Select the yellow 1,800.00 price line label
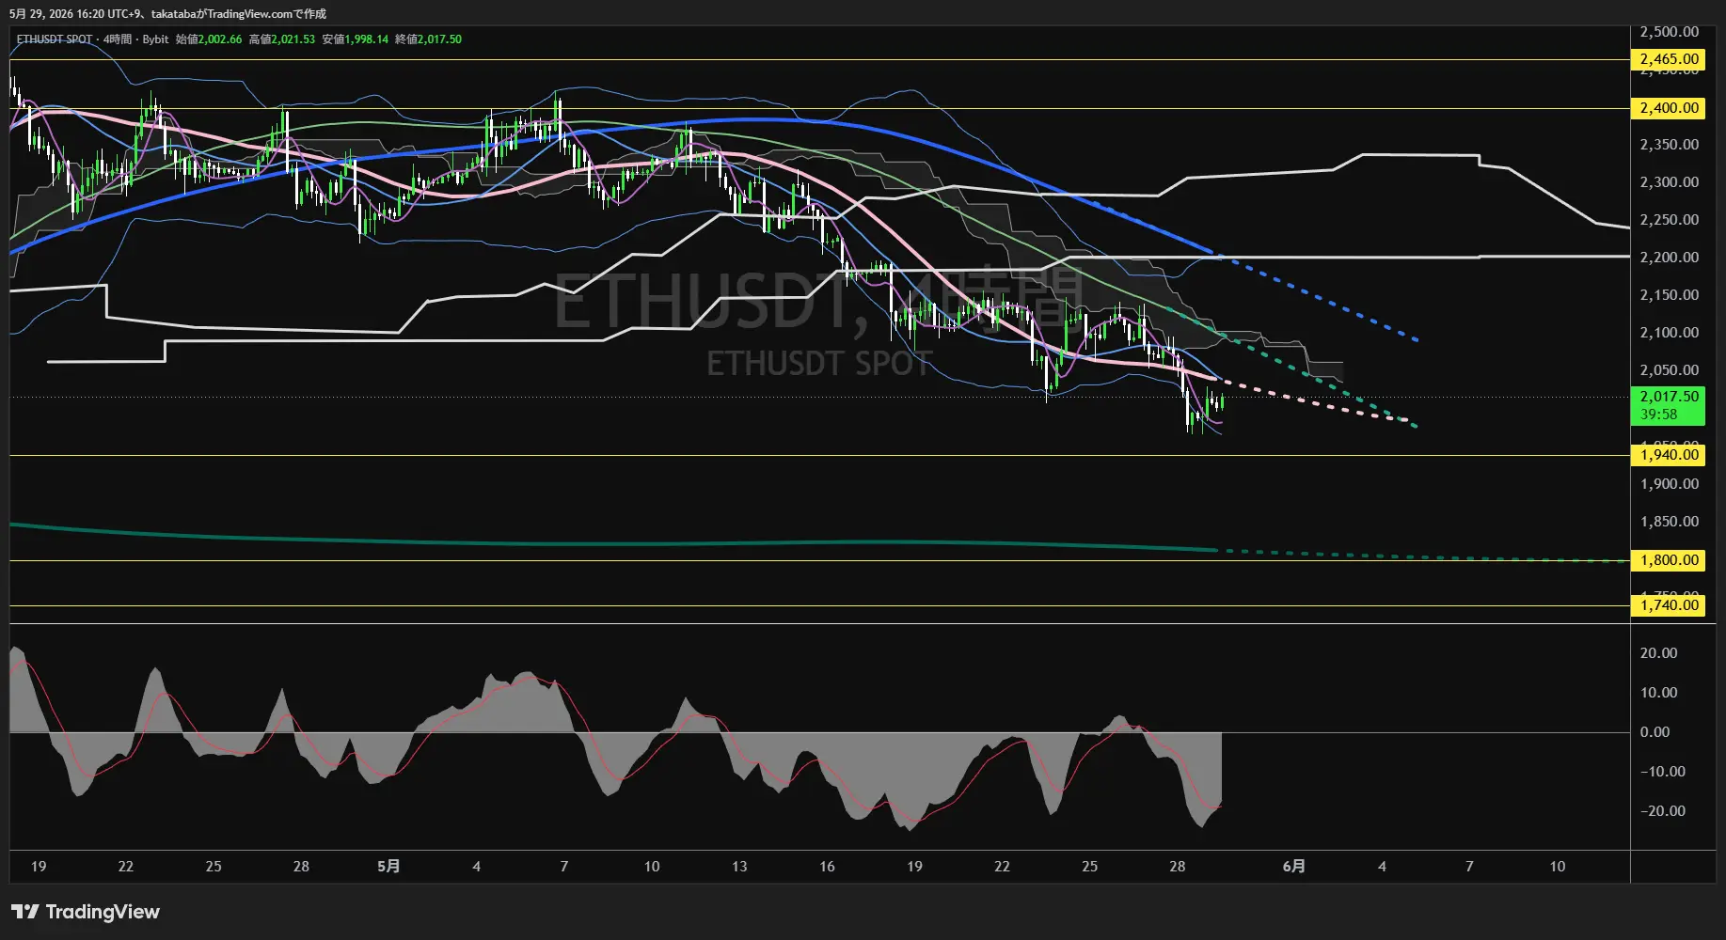This screenshot has width=1726, height=940. [x=1669, y=560]
